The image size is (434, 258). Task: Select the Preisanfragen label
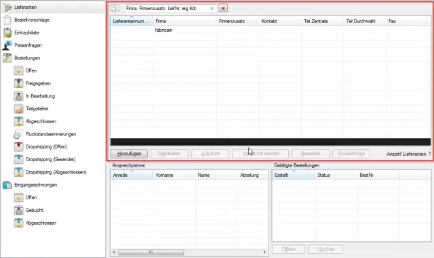click(28, 45)
